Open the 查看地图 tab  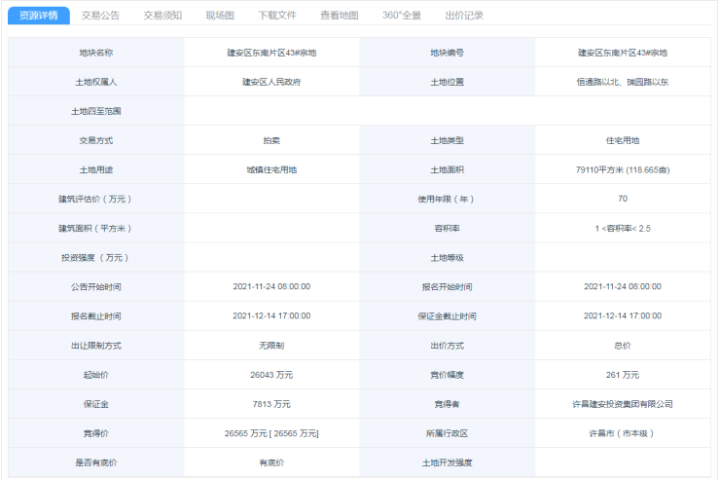coord(339,16)
